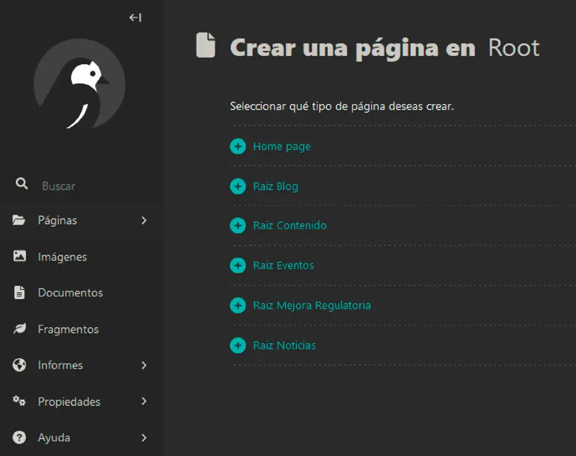Choose the Raiz Mejora Regulatoria page type
This screenshot has width=576, height=456.
pyautogui.click(x=312, y=305)
